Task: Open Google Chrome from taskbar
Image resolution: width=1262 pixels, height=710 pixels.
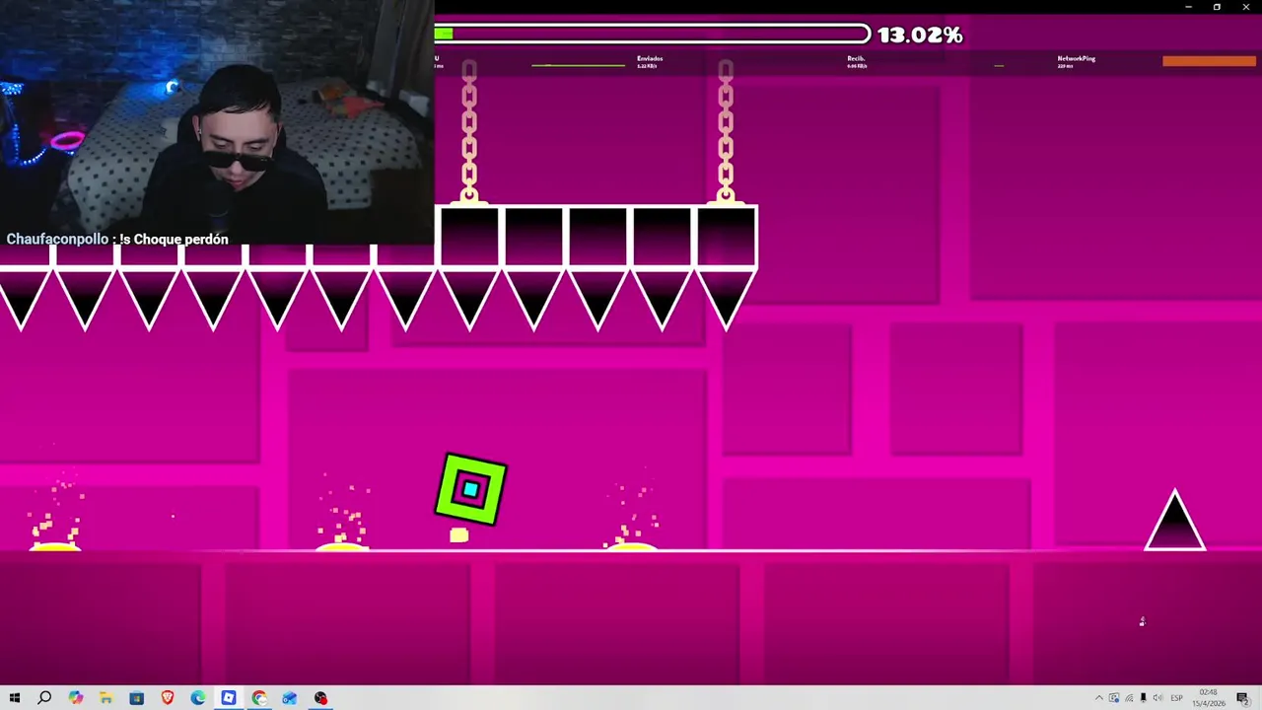Action: click(259, 698)
